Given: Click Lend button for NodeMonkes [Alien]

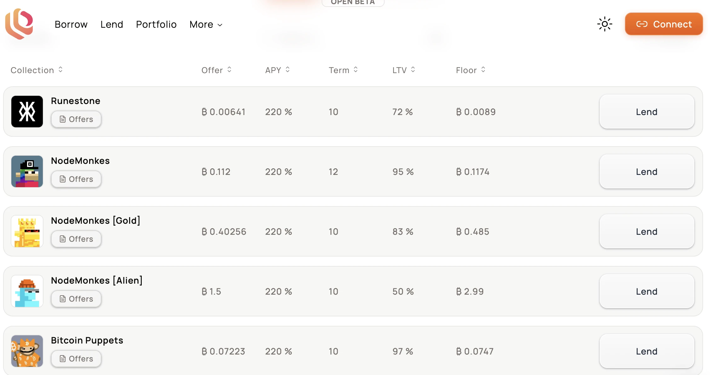Looking at the screenshot, I should pos(647,291).
